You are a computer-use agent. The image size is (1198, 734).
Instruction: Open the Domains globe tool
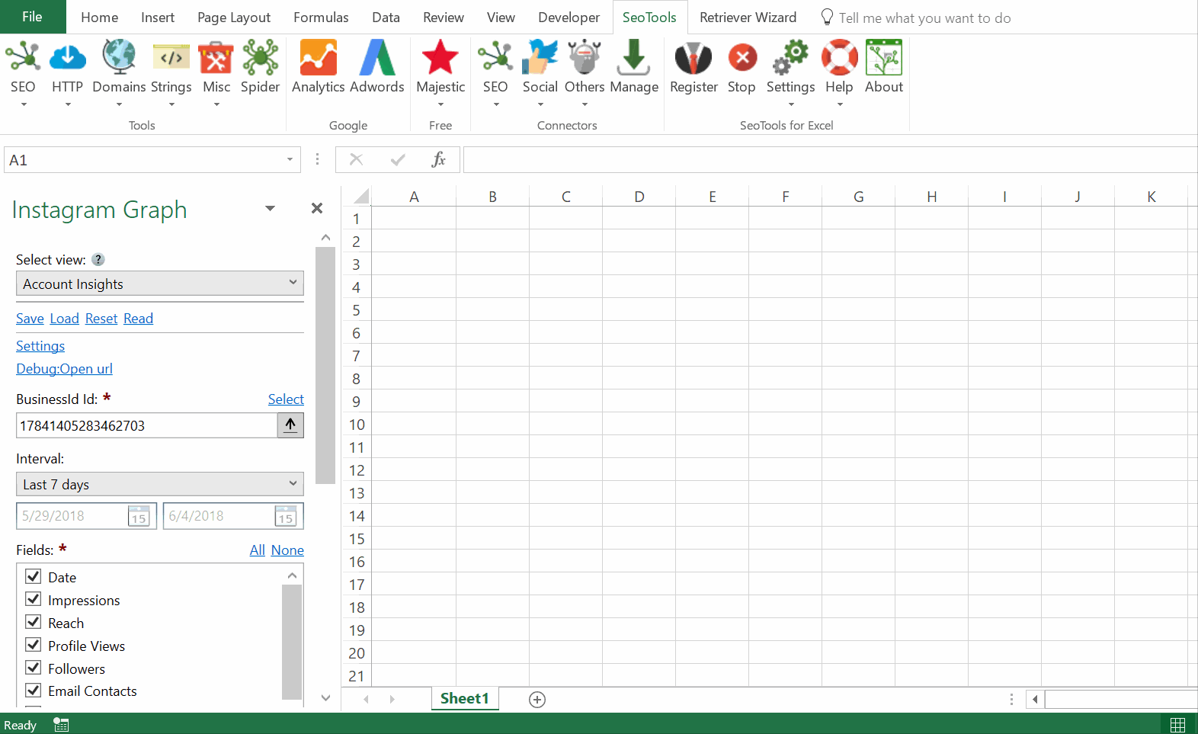[x=119, y=58]
